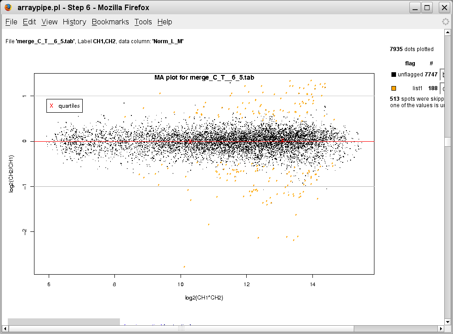
Task: Click the 'list1' flag label
Action: pyautogui.click(x=418, y=88)
